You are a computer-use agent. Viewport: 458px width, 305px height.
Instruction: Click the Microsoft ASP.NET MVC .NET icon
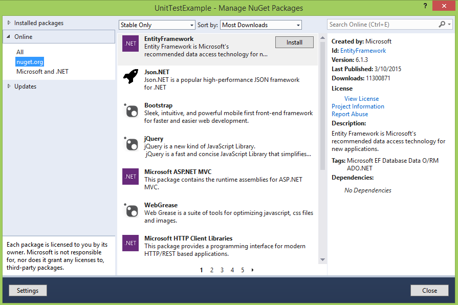click(x=130, y=177)
